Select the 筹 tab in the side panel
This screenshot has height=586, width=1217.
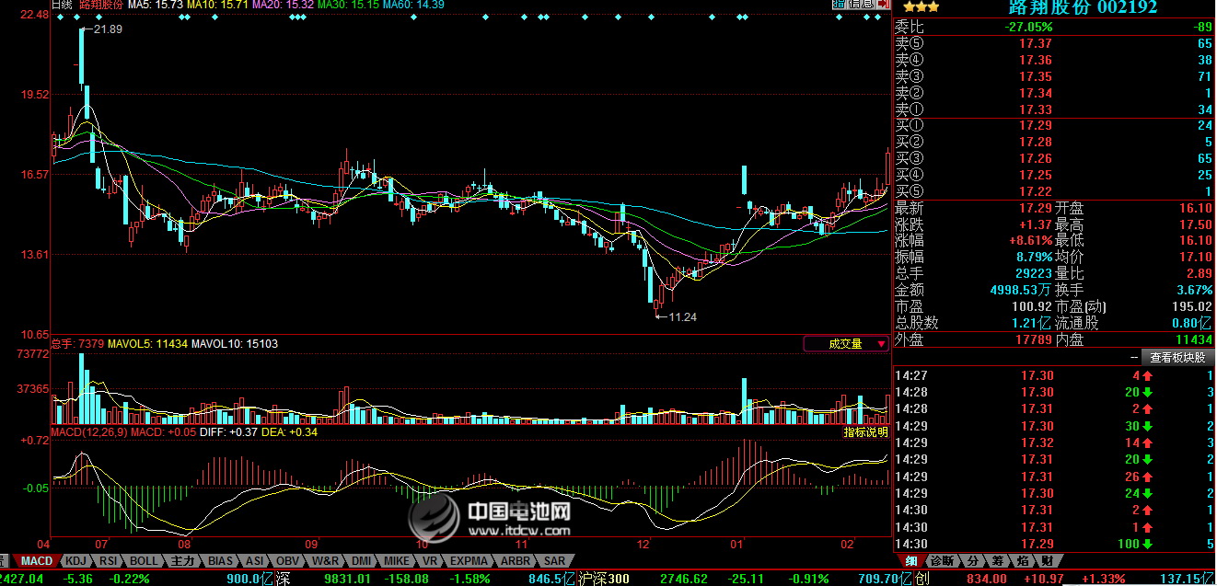point(997,560)
